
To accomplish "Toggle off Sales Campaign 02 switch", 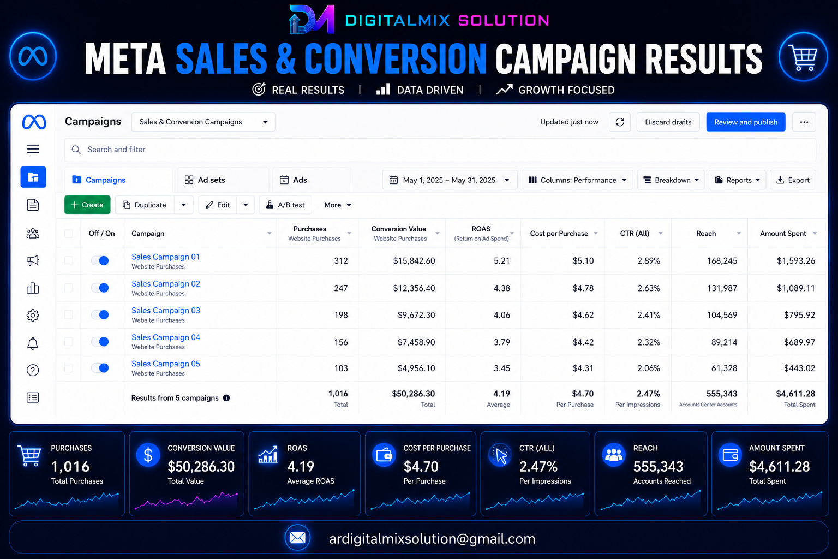I will [x=100, y=288].
